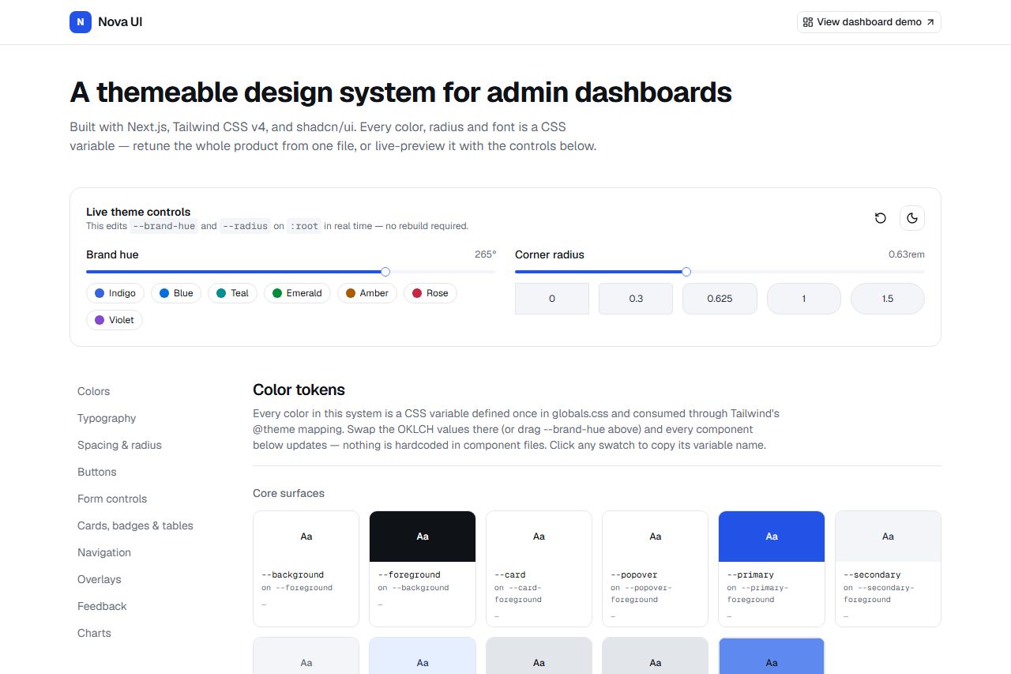Set corner radius to 0.3
1011x674 pixels.
(x=636, y=299)
